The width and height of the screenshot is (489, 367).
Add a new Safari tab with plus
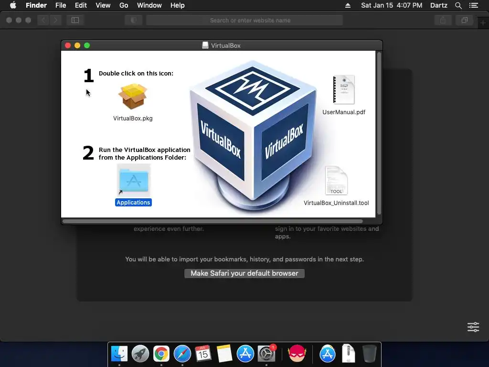click(483, 23)
